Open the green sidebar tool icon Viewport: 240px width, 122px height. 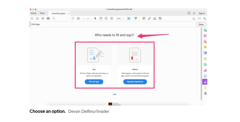click(x=205, y=59)
